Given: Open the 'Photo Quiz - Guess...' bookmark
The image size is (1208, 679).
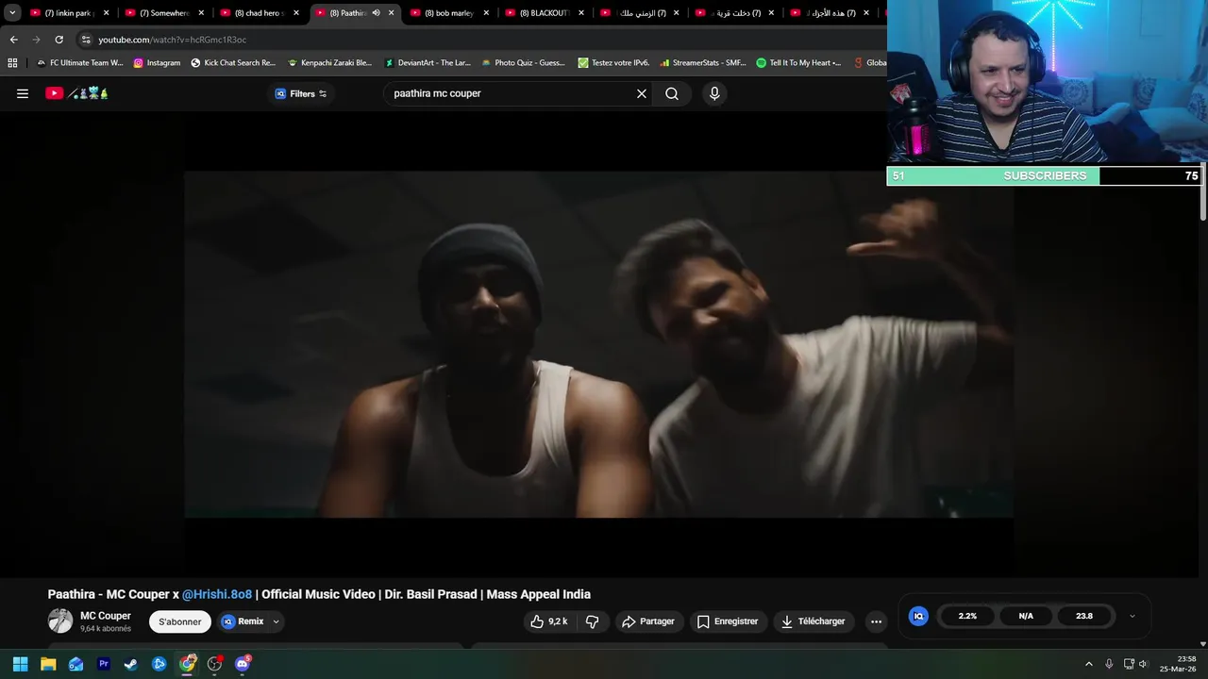Looking at the screenshot, I should click(524, 63).
